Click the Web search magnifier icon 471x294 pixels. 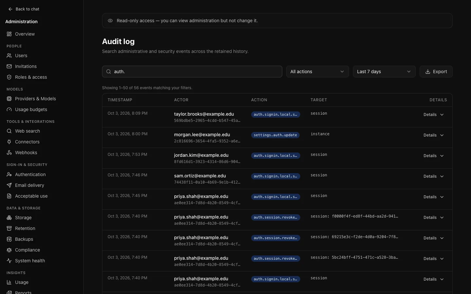point(9,131)
